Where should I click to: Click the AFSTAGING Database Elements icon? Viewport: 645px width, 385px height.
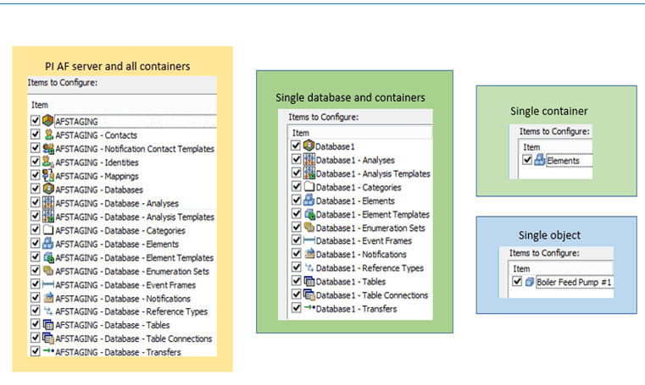point(48,243)
